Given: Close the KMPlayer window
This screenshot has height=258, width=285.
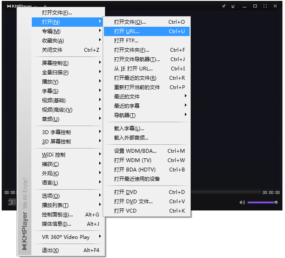Looking at the screenshot, I should click(275, 6).
